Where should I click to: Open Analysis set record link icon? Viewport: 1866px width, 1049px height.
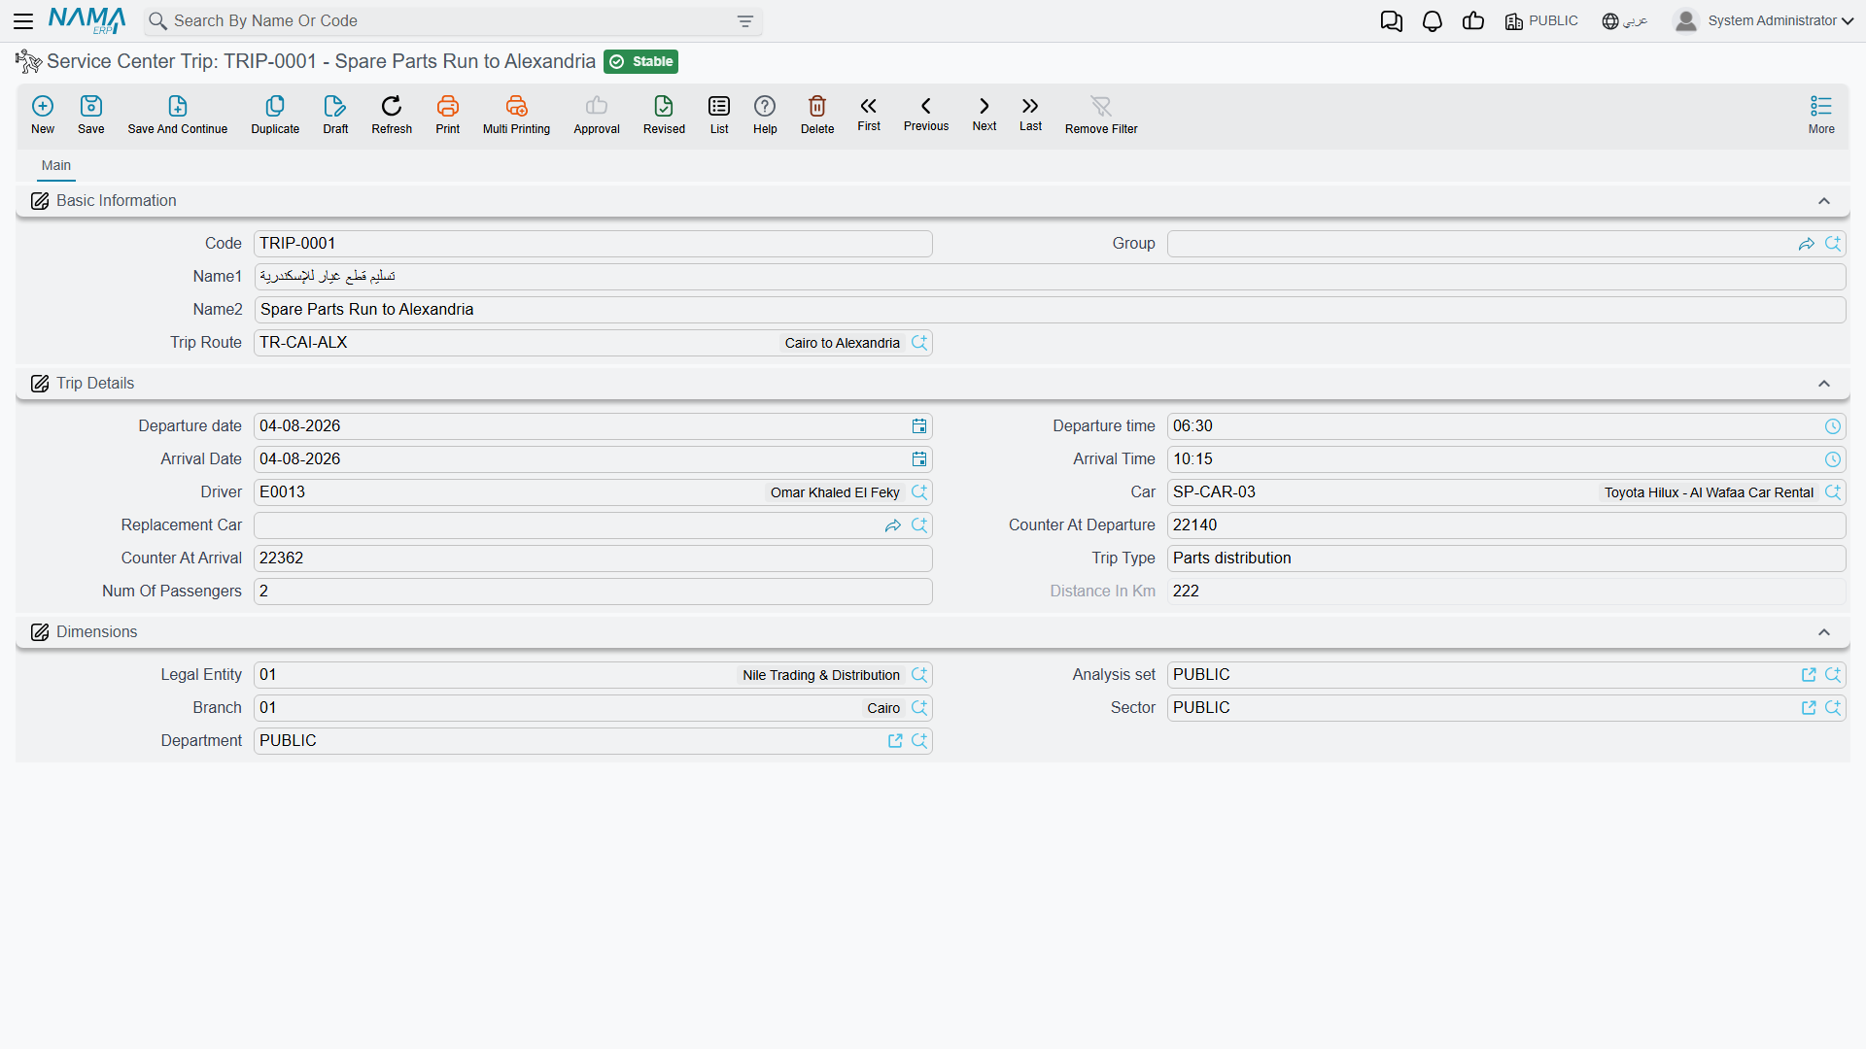1809,675
